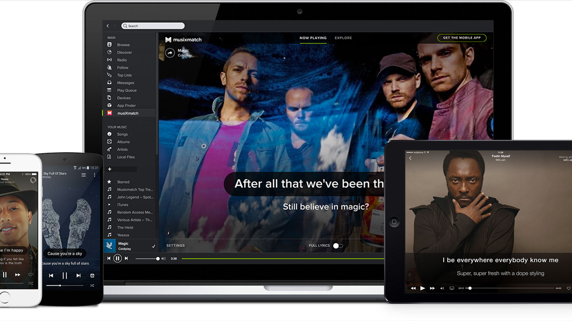Switch to the Now Playing tab

(x=313, y=38)
